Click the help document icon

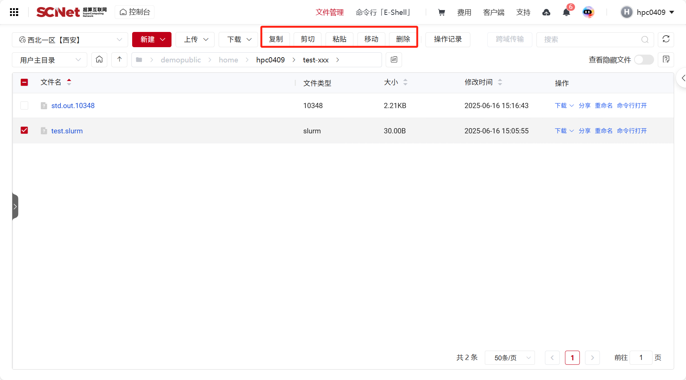pyautogui.click(x=666, y=59)
